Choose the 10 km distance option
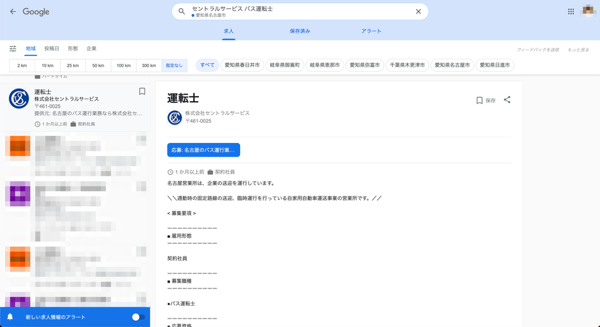Viewport: 600px width, 327px height. click(48, 65)
